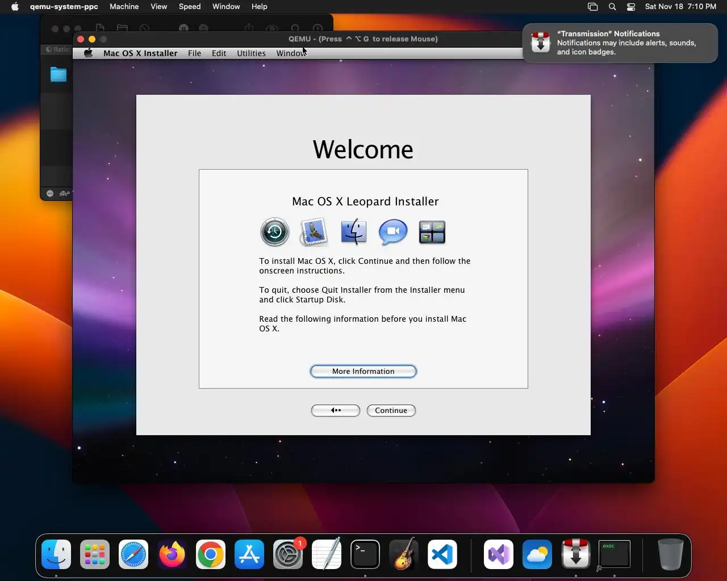Open the View menu in the host menu bar

tap(159, 7)
